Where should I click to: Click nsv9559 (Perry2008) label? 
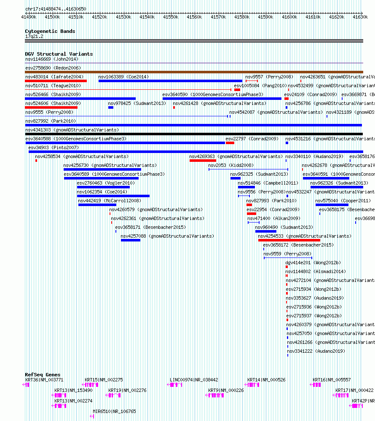[287, 254]
